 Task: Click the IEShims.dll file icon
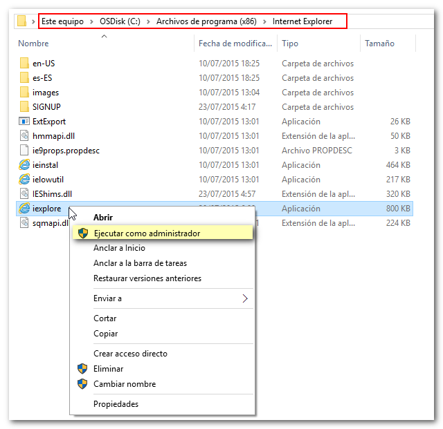pos(24,193)
